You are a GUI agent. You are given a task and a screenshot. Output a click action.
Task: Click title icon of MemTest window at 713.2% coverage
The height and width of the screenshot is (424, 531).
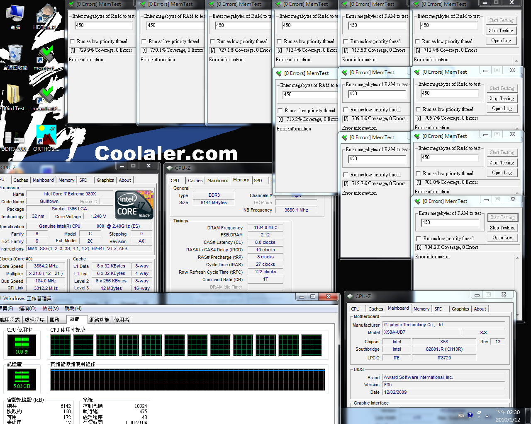point(279,73)
